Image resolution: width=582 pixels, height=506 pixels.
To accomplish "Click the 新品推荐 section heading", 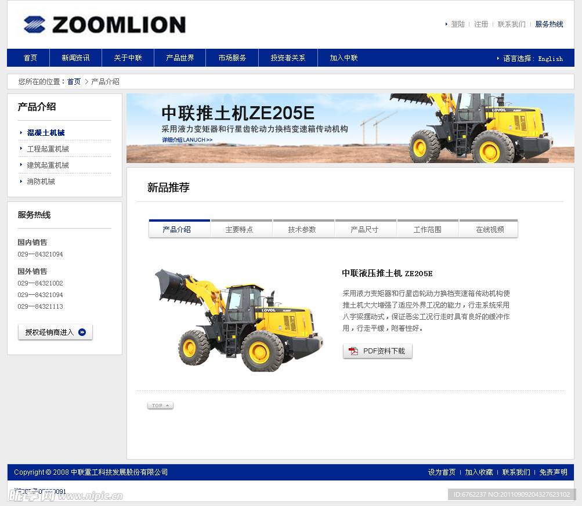I will click(168, 187).
